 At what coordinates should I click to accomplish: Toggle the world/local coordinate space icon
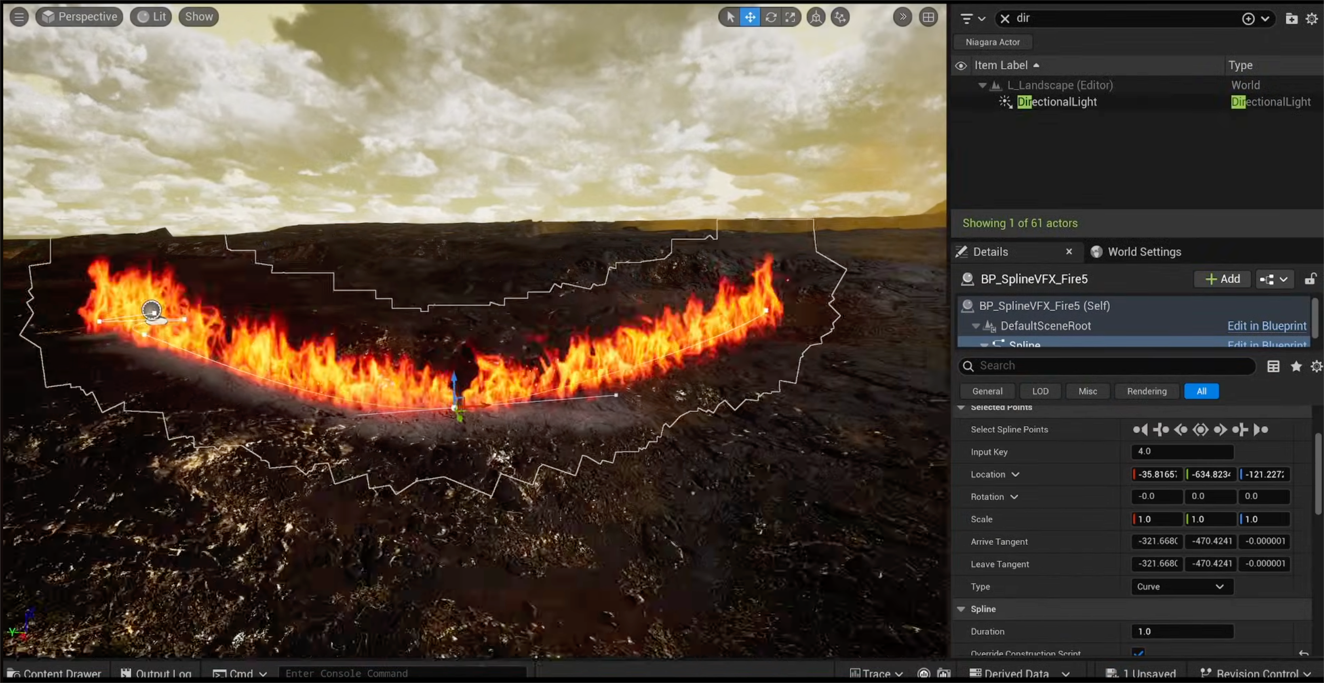[816, 17]
